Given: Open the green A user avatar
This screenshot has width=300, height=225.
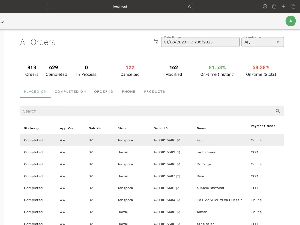Looking at the screenshot, I should tap(291, 21).
